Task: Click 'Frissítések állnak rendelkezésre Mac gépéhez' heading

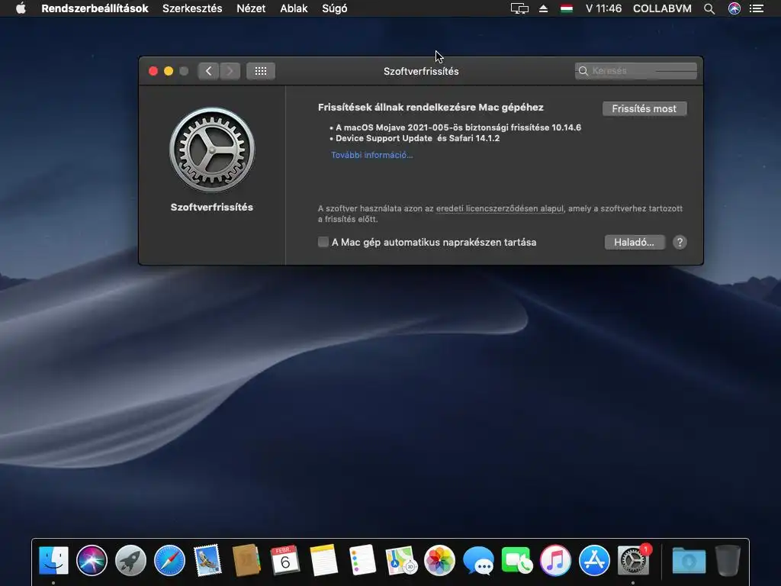Action: (430, 107)
